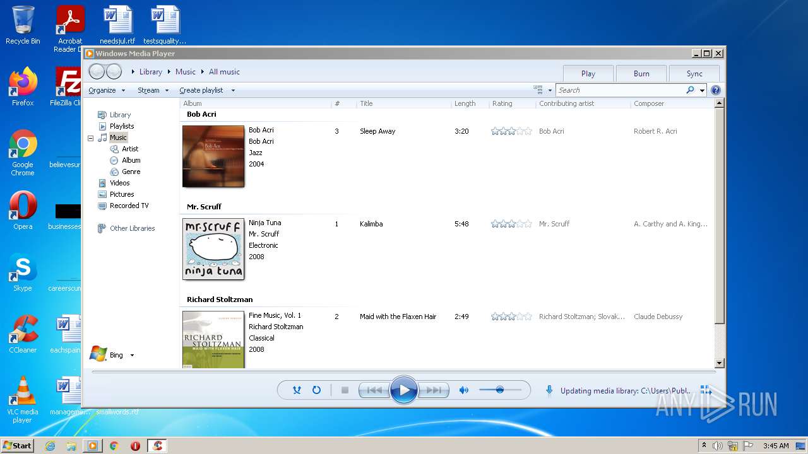Stop playback
The height and width of the screenshot is (454, 808).
pyautogui.click(x=345, y=390)
